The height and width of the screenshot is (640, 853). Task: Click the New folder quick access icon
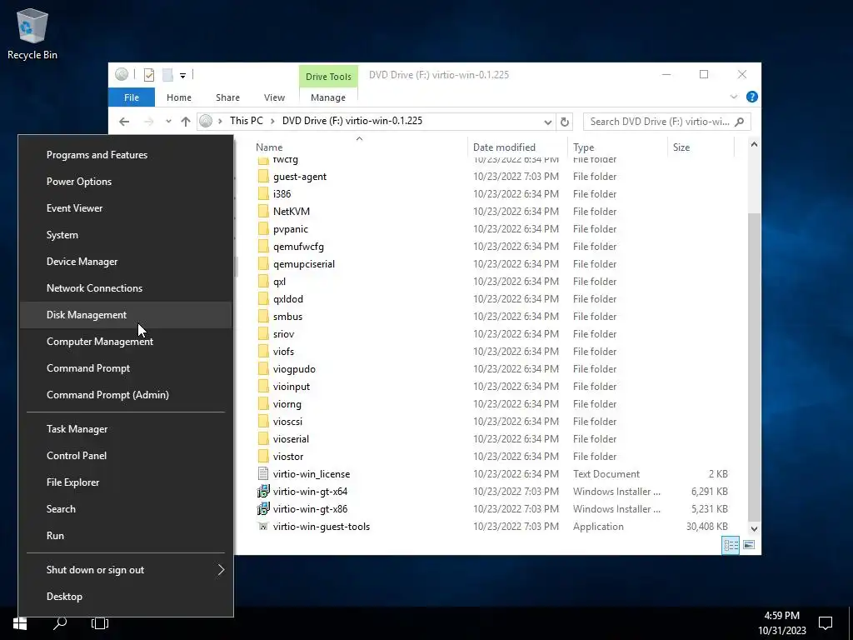tap(168, 75)
